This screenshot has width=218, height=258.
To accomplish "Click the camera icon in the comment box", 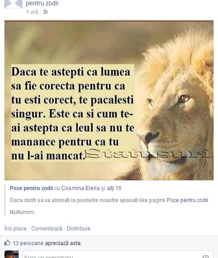I will [x=206, y=257].
